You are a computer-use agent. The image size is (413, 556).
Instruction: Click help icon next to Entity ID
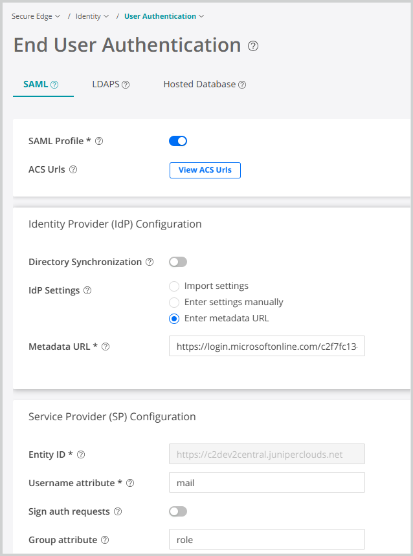click(x=81, y=454)
